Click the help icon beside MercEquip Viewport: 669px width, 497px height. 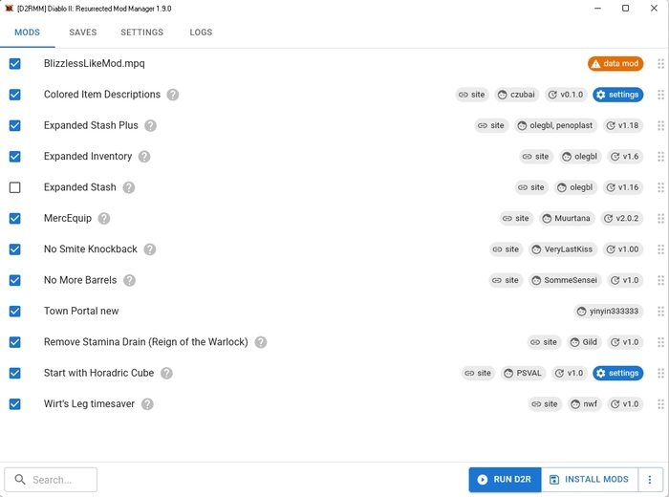[104, 219]
